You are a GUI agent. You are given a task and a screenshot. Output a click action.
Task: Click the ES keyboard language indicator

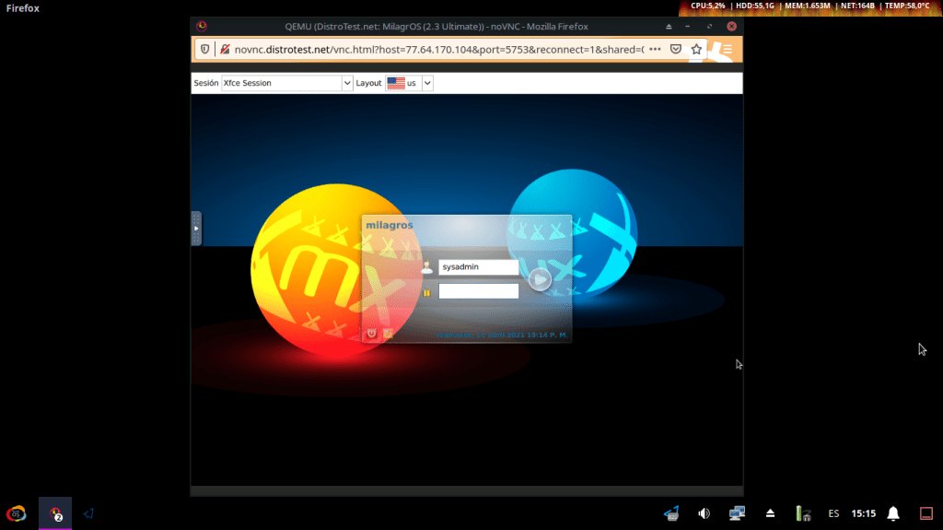coord(833,513)
